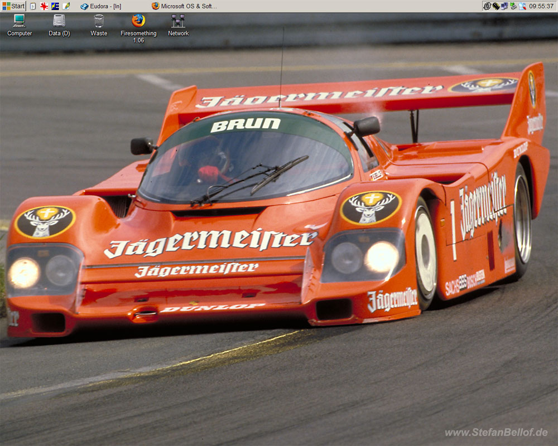The height and width of the screenshot is (446, 558).
Task: Select the Waste bin desktop icon
Action: [99, 21]
